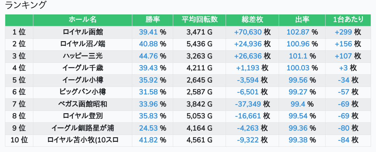The image size is (376, 152).
Task: Click the ハッピー三光 hall name cell
Action: pyautogui.click(x=82, y=56)
